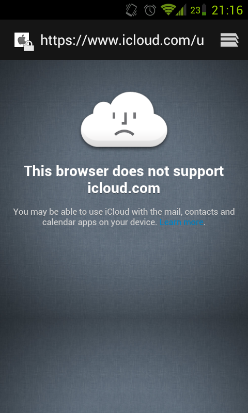
Task: Open the browser tabs stack icon
Action: point(229,40)
